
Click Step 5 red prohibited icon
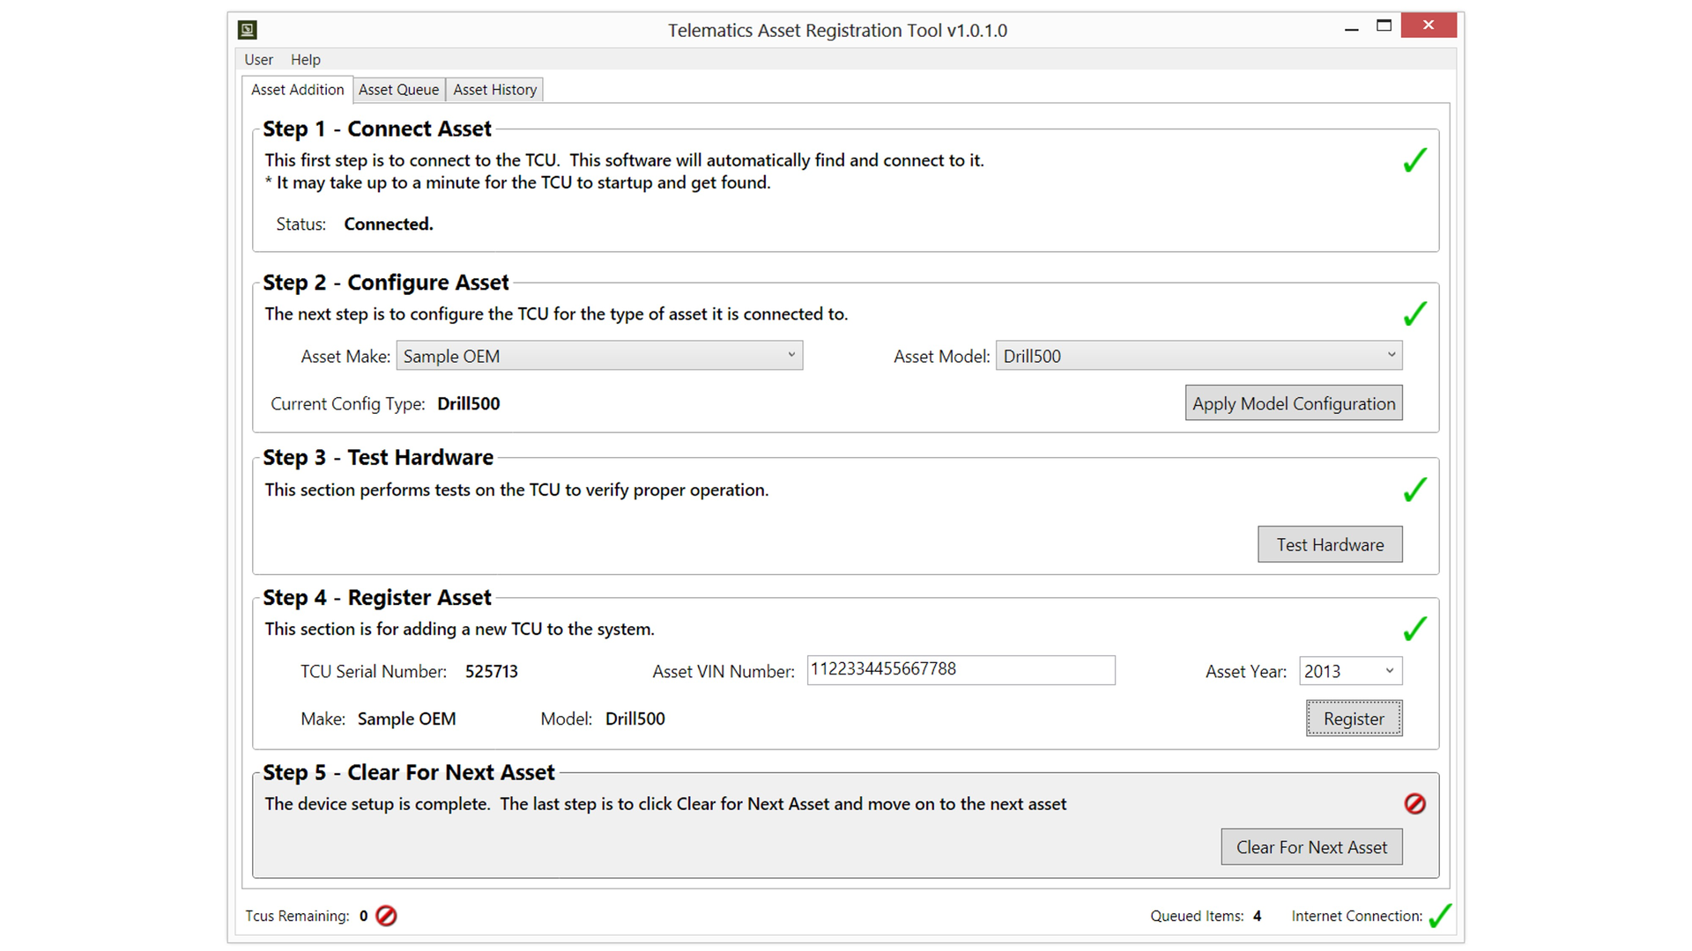pyautogui.click(x=1414, y=803)
